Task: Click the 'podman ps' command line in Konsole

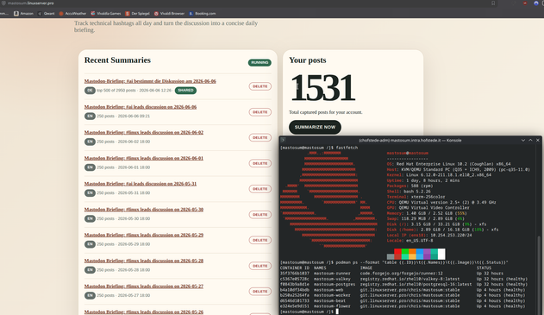Action: pyautogui.click(x=394, y=262)
